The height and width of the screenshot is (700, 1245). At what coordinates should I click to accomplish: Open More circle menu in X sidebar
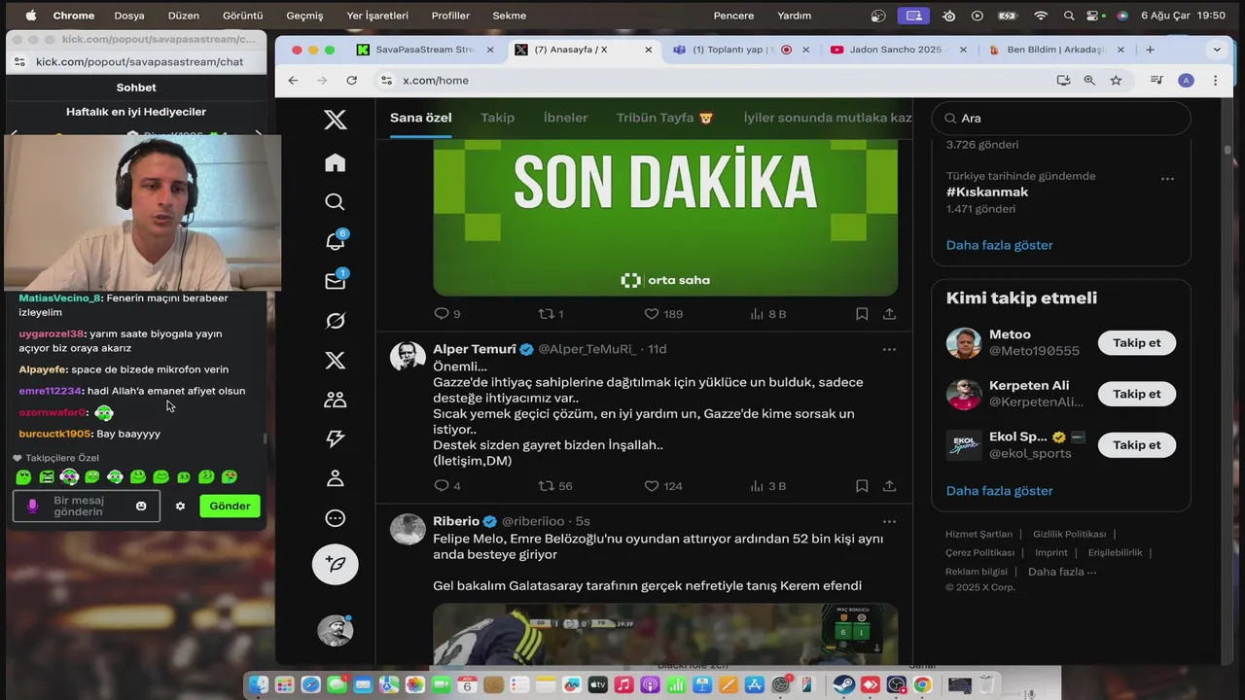[335, 518]
